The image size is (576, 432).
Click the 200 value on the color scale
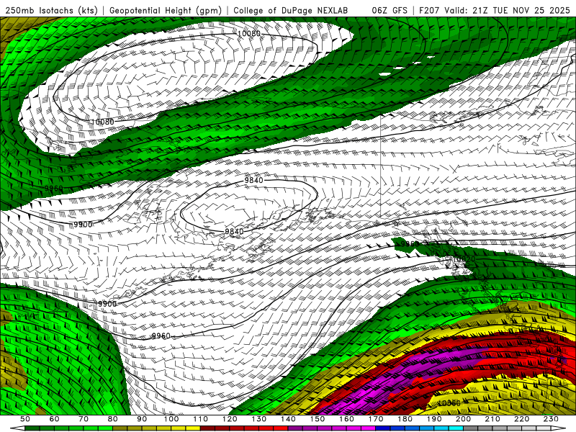(x=463, y=419)
